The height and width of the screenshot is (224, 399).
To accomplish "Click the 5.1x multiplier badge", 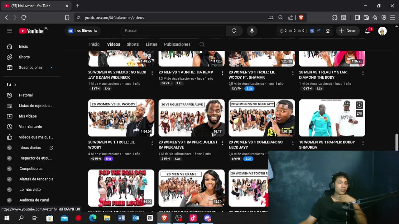I will click(108, 159).
